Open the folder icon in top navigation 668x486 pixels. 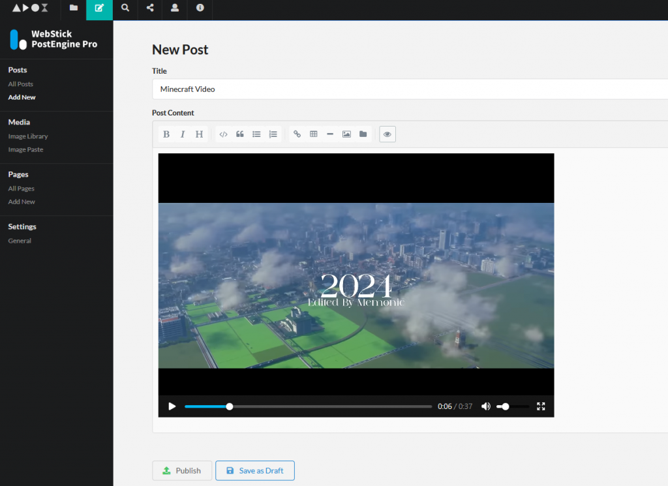click(x=74, y=8)
